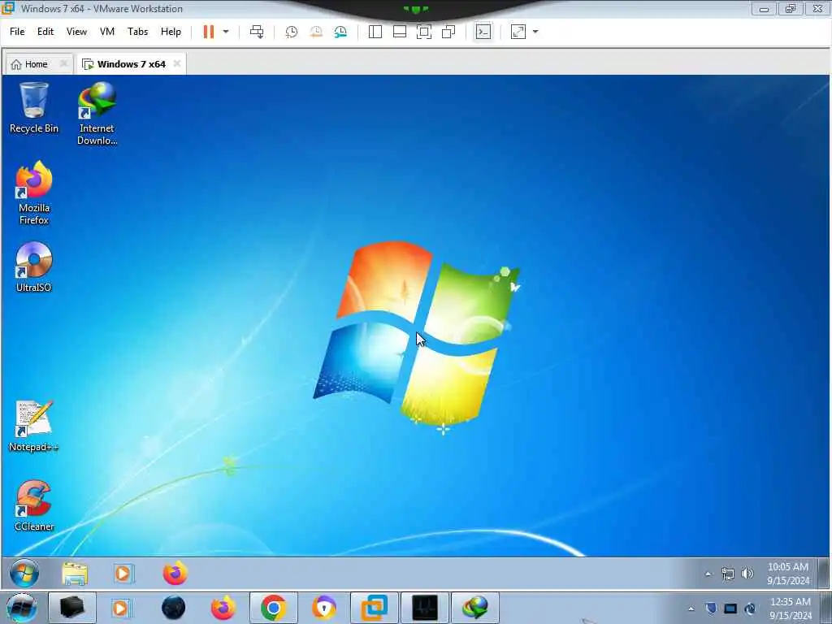Viewport: 832px width, 624px height.
Task: Select the Mozilla Firefox desktop shortcut
Action: click(x=34, y=193)
